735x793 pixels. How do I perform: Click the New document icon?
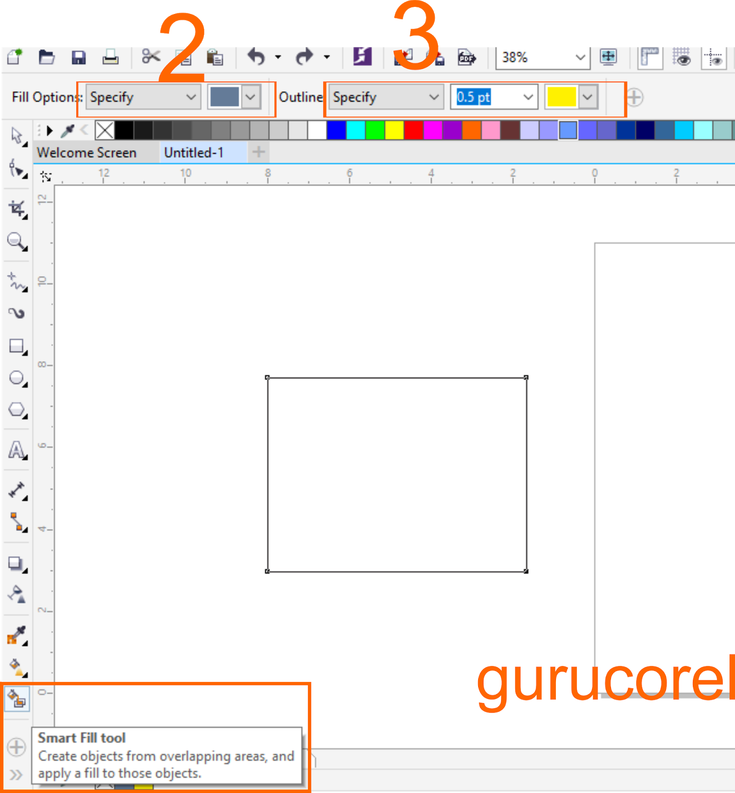[x=15, y=57]
